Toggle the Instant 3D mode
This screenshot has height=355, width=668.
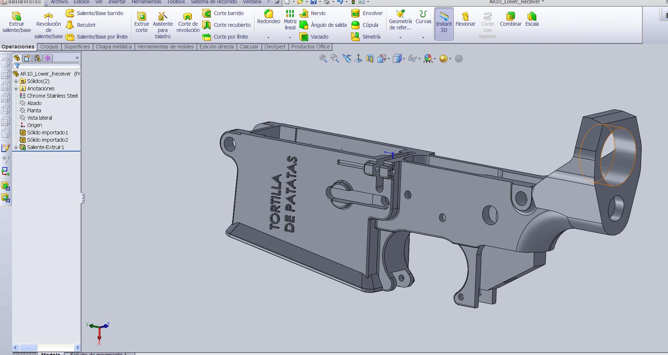[443, 23]
